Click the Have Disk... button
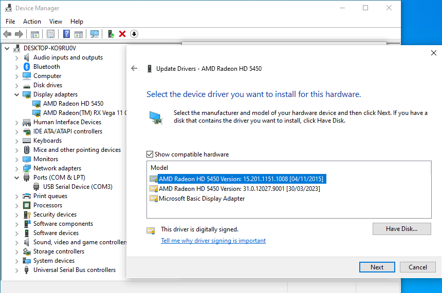This screenshot has width=442, height=293. [402, 229]
